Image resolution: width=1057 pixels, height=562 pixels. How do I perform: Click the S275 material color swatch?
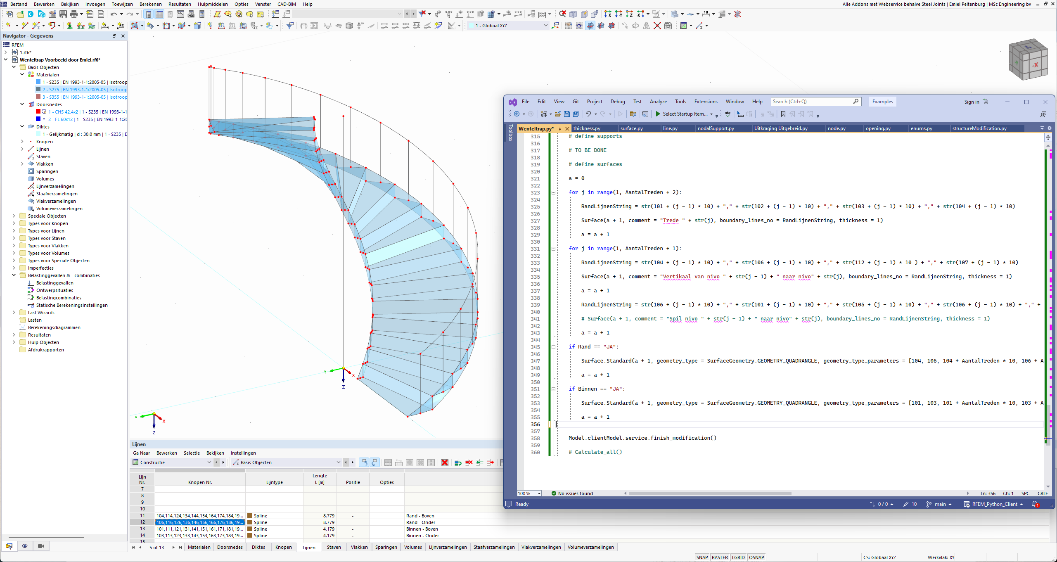coord(38,90)
